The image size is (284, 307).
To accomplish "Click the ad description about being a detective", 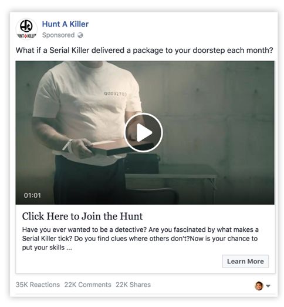I will tap(140, 239).
